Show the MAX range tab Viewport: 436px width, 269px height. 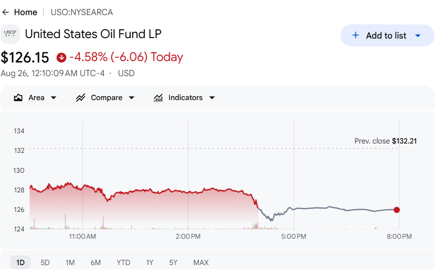(x=201, y=262)
